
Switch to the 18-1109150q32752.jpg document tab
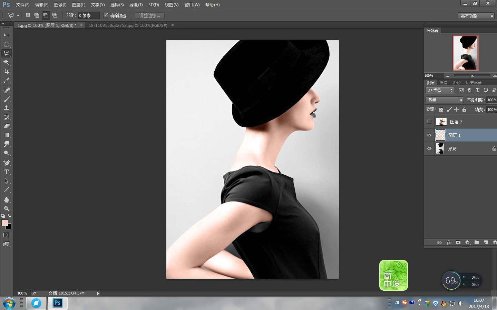pos(128,25)
